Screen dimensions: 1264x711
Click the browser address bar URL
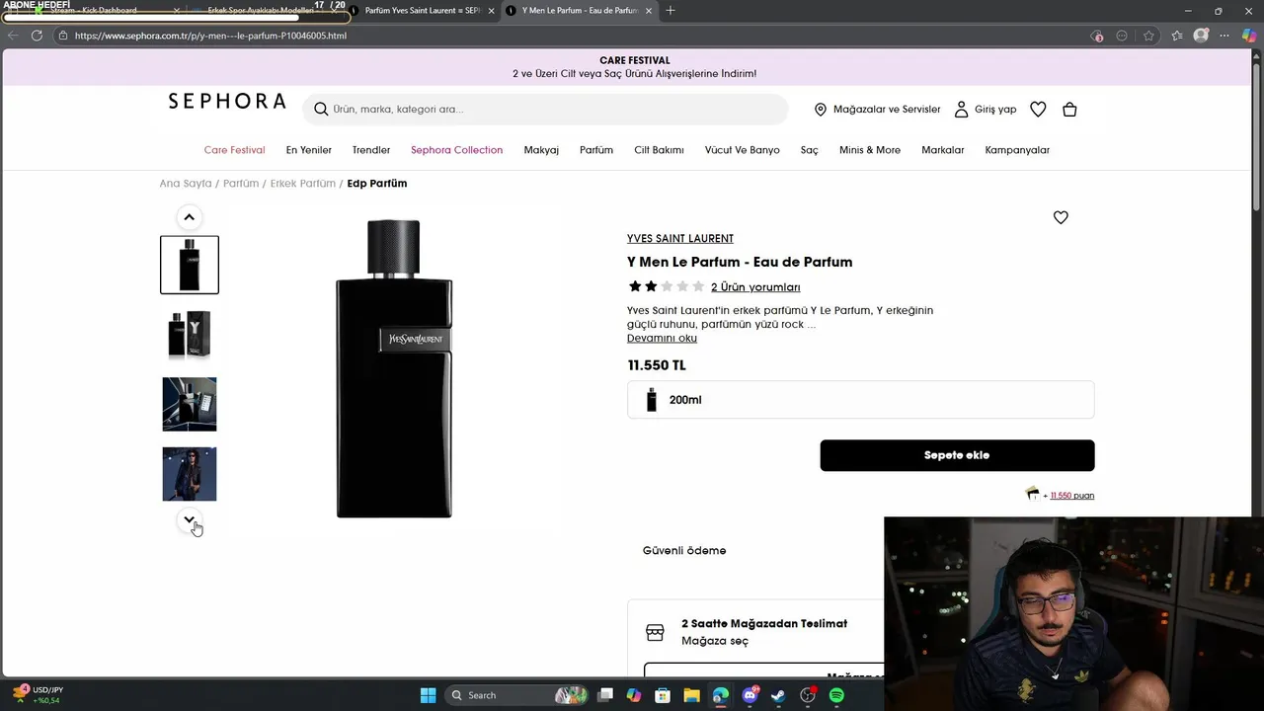210,36
